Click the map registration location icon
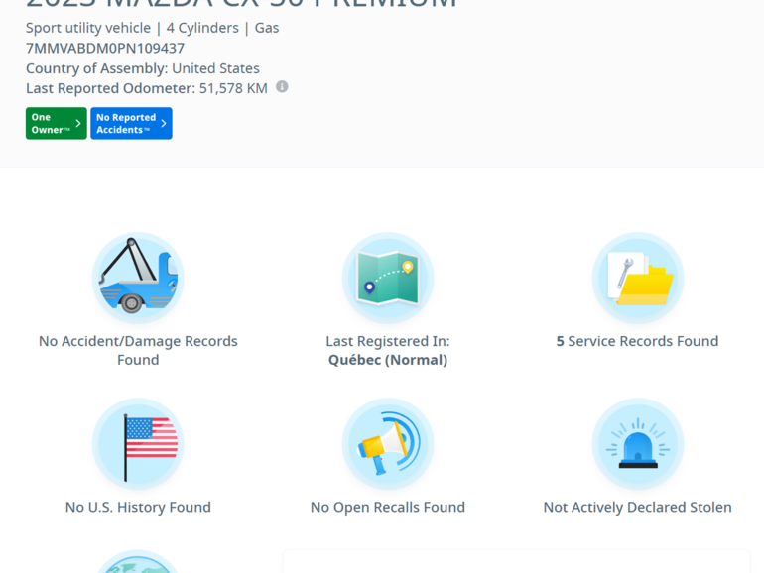Viewport: 764px width, 573px height. (388, 279)
